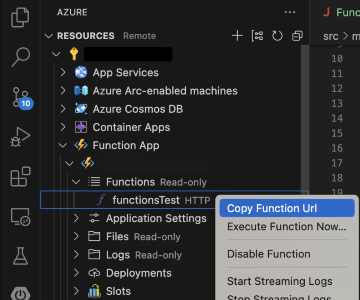This screenshot has height=300, width=360.
Task: Click the Logs folder icon
Action: [94, 254]
